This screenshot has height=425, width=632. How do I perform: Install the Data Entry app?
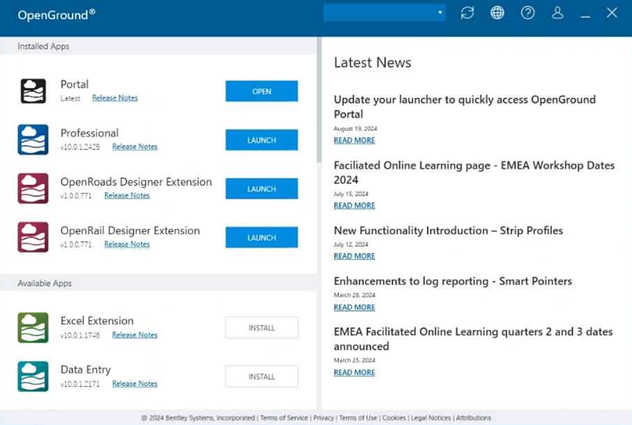pyautogui.click(x=262, y=376)
